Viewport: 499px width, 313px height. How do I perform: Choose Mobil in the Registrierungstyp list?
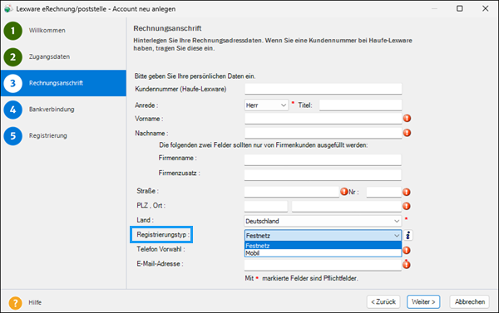[x=323, y=253]
